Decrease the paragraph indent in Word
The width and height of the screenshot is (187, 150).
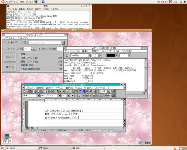pyautogui.click(x=105, y=96)
